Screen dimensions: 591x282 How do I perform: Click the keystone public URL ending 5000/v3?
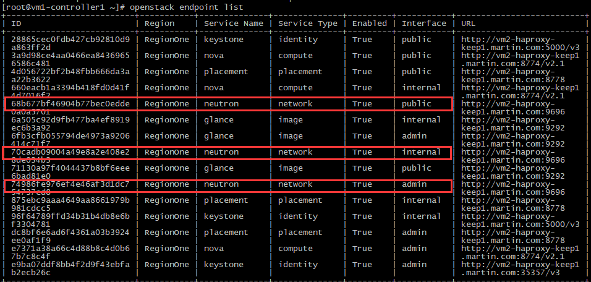pyautogui.click(x=521, y=43)
